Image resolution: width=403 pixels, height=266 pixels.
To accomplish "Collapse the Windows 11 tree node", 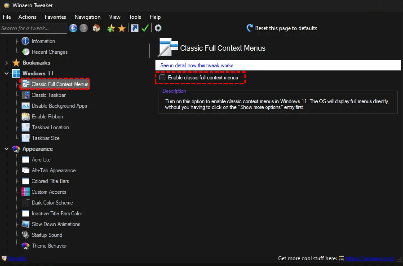I will [x=6, y=74].
